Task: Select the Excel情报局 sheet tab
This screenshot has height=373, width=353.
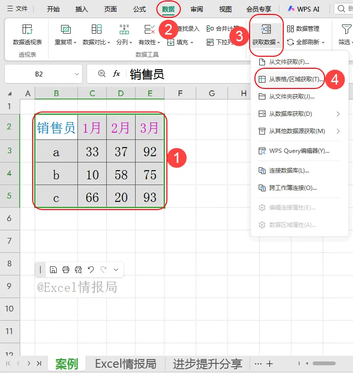Action: pos(126,364)
